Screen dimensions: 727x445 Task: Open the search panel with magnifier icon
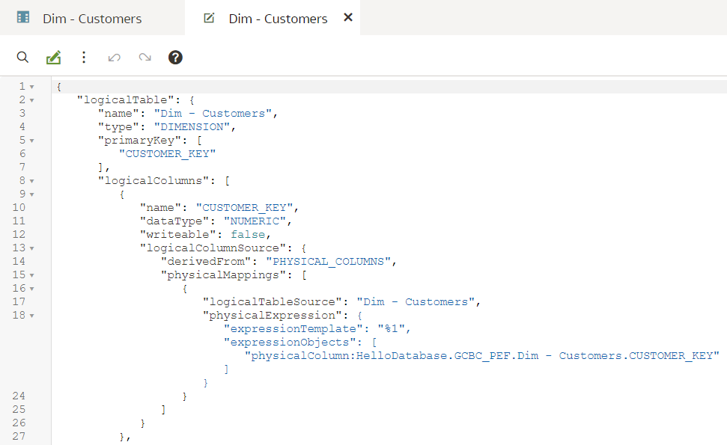[x=22, y=57]
